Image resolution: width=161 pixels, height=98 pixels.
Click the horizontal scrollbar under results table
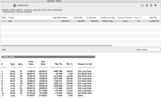pyautogui.click(x=57, y=46)
